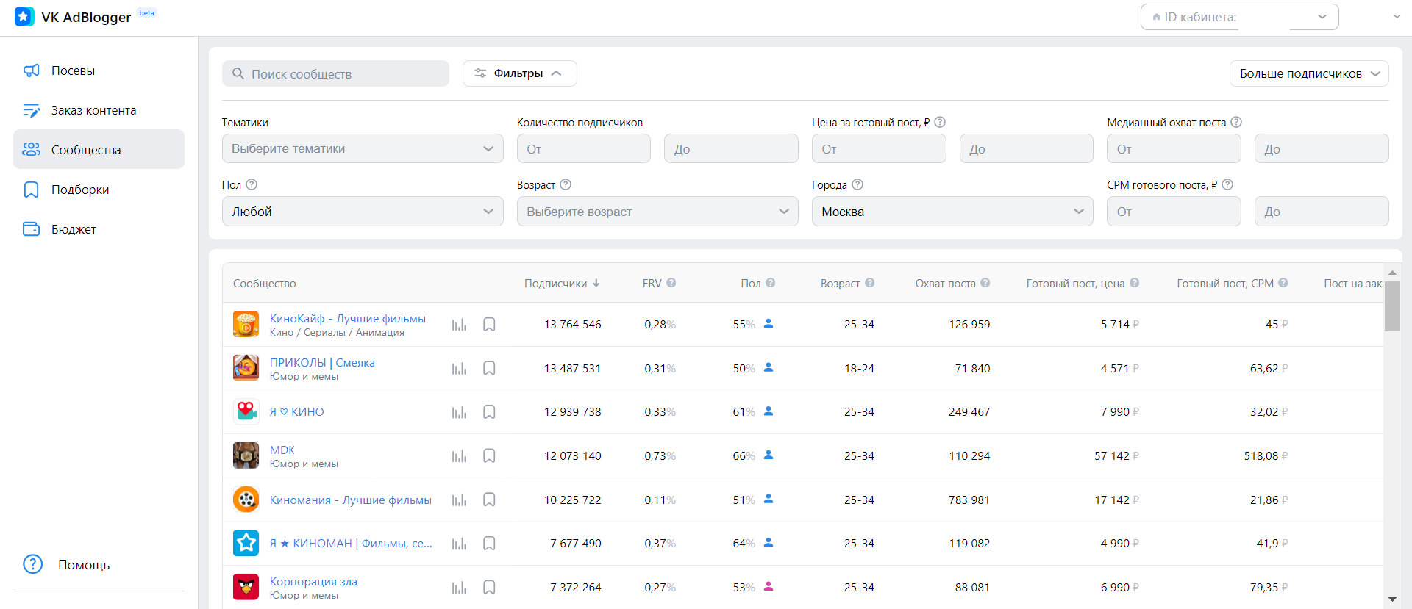Open MDK community link
1412x609 pixels.
(282, 450)
